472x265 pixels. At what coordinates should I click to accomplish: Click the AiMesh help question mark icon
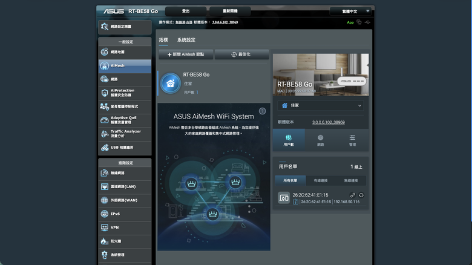[x=262, y=111]
